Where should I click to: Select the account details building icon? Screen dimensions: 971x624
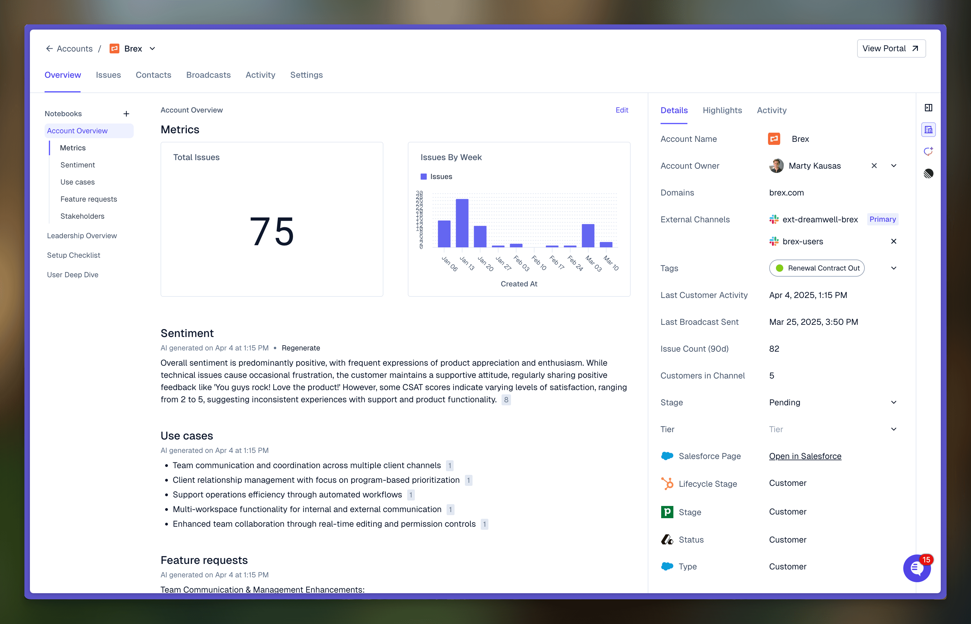click(929, 130)
